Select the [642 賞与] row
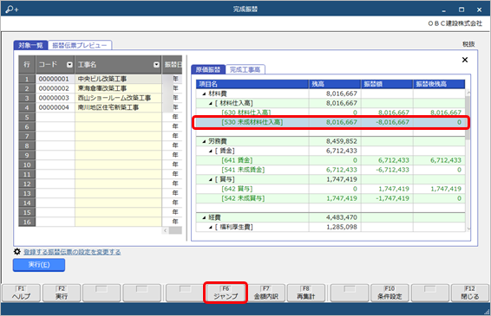This screenshot has height=316, width=491. click(331, 189)
